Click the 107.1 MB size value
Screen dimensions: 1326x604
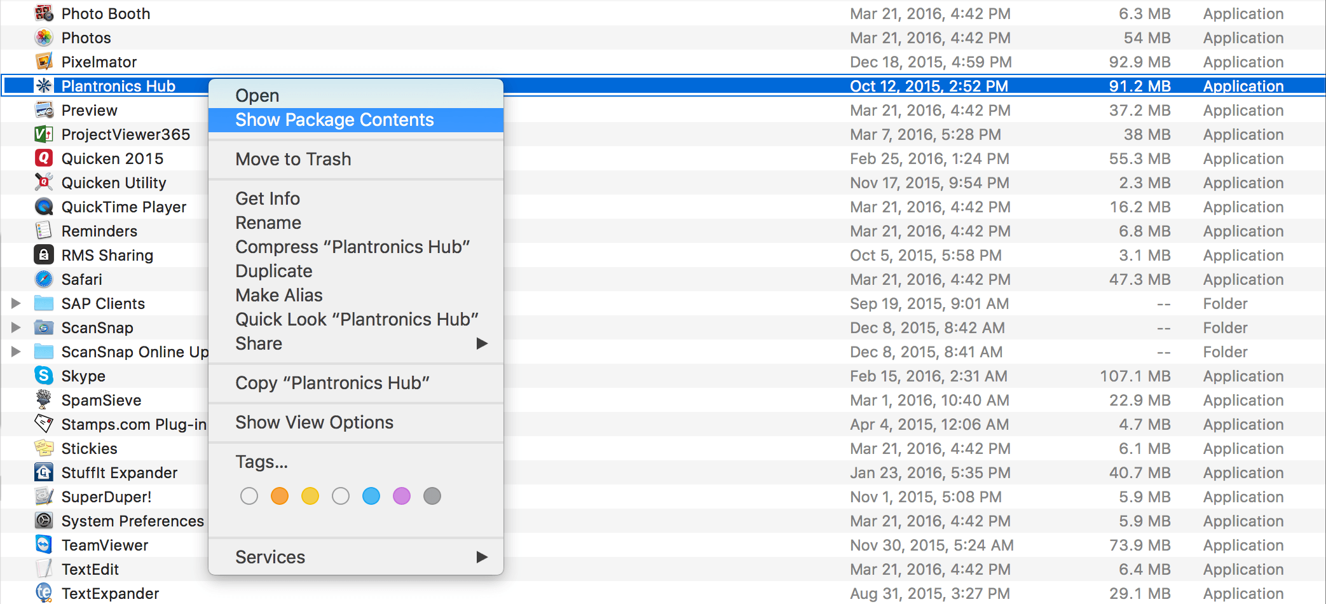click(x=1135, y=376)
